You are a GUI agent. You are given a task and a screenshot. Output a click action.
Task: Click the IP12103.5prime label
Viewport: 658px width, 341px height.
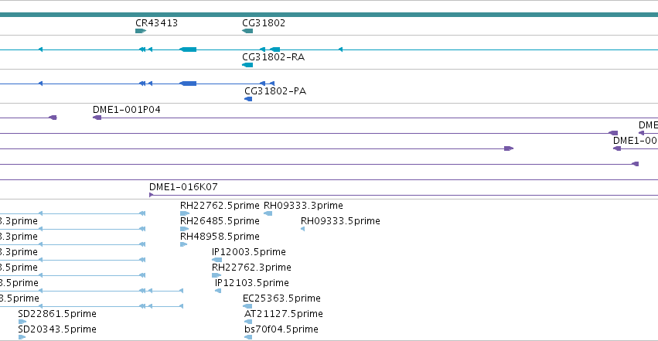coord(252,283)
